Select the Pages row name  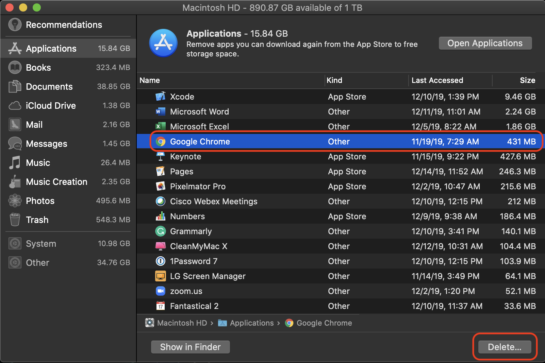coord(182,171)
